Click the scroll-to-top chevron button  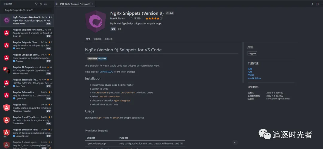(235, 142)
